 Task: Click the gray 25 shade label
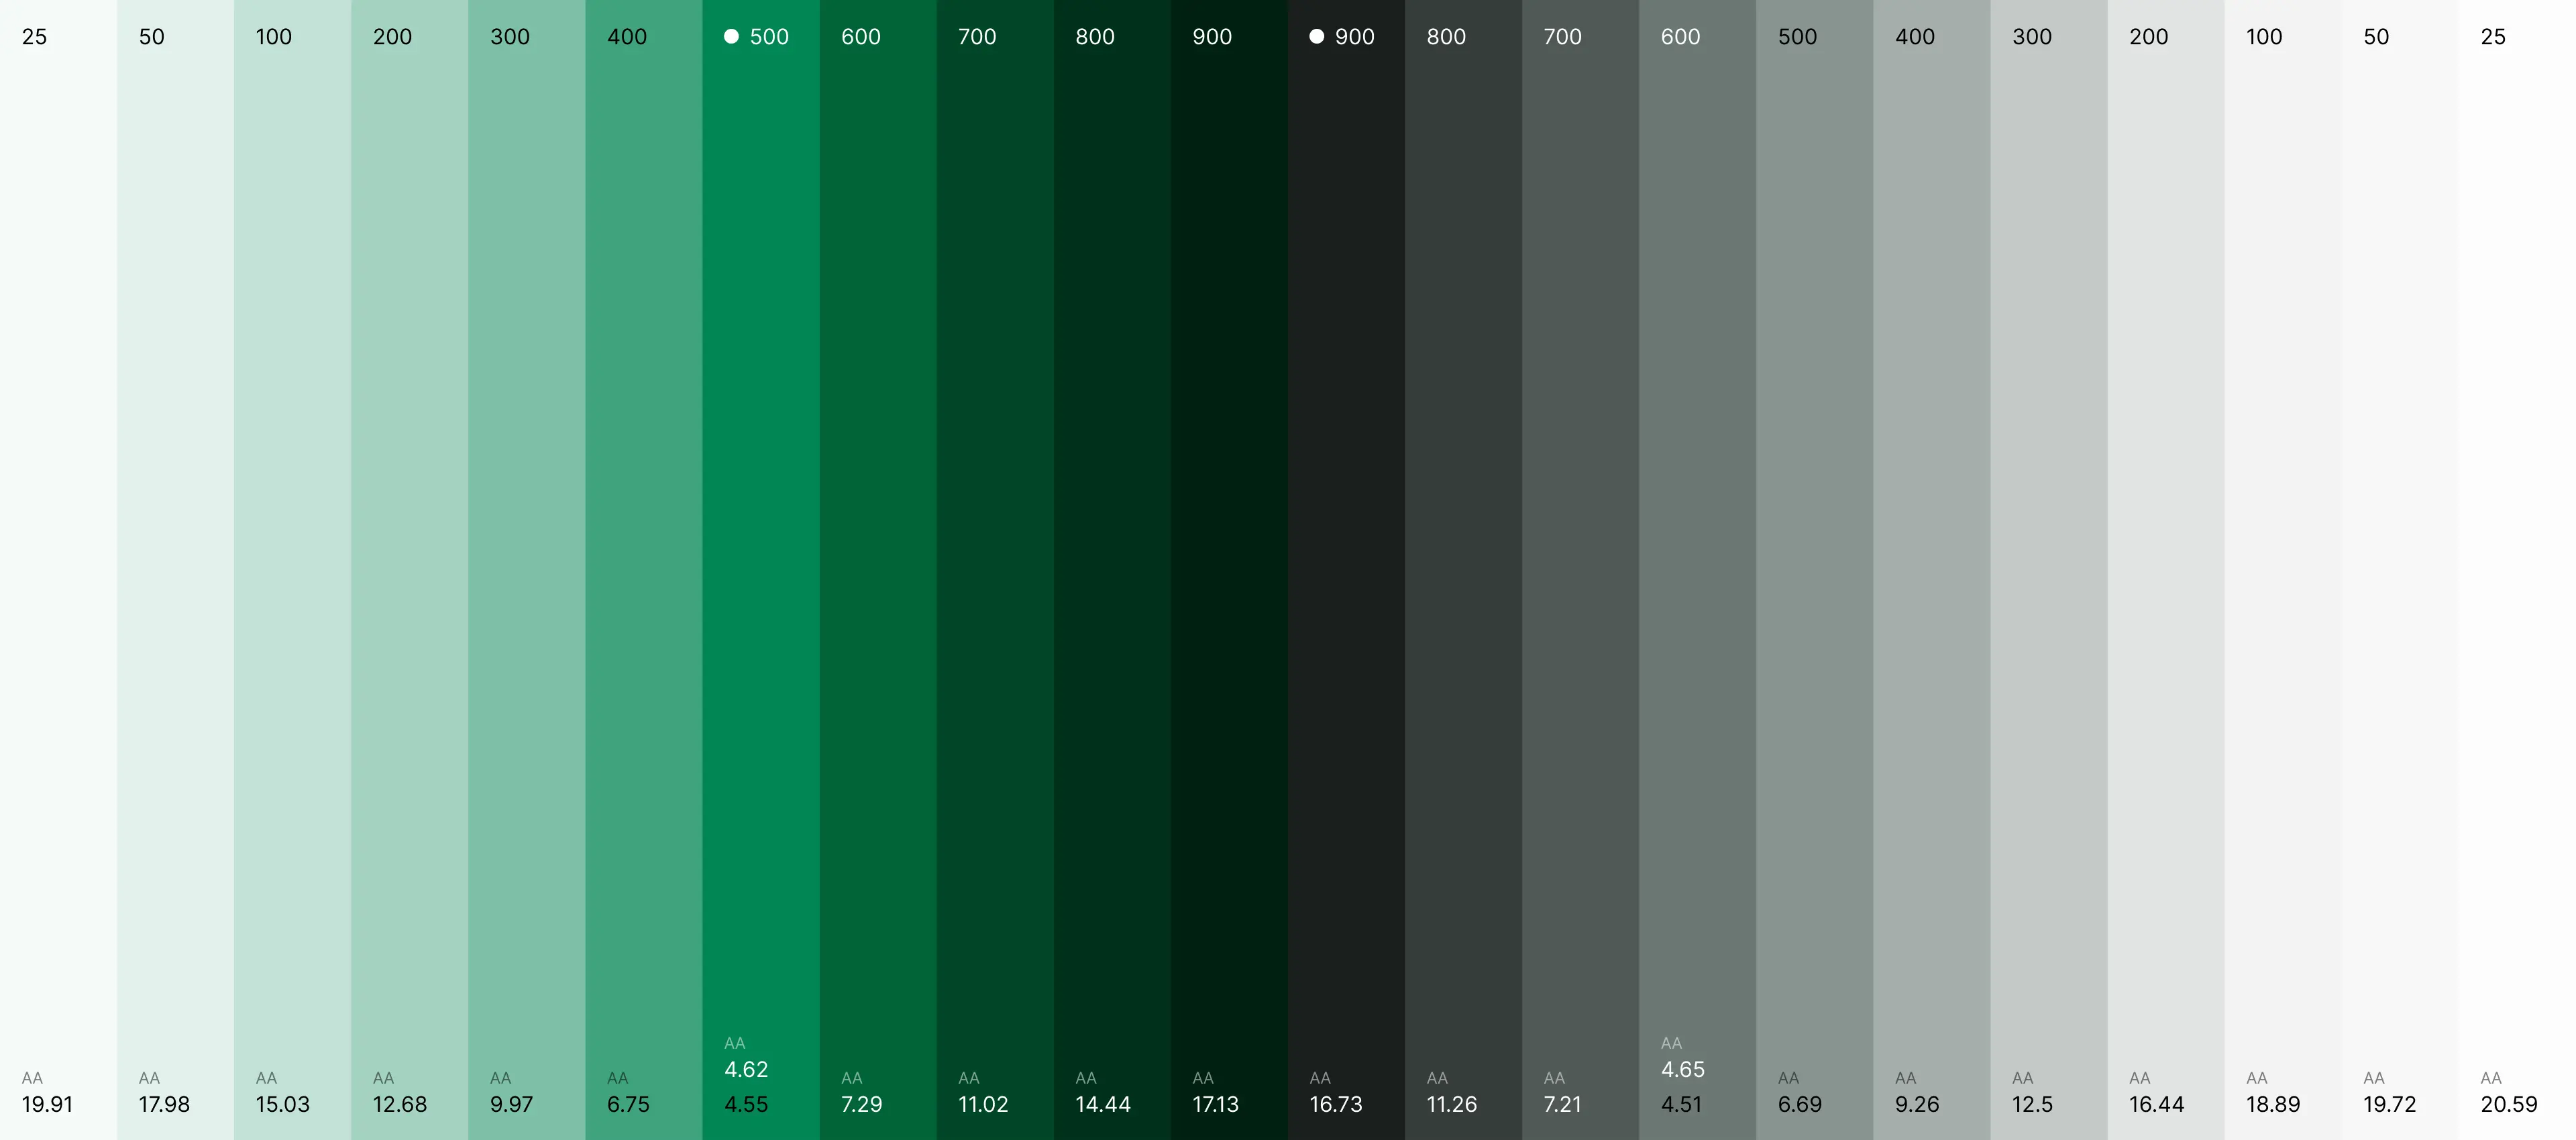coord(2494,36)
